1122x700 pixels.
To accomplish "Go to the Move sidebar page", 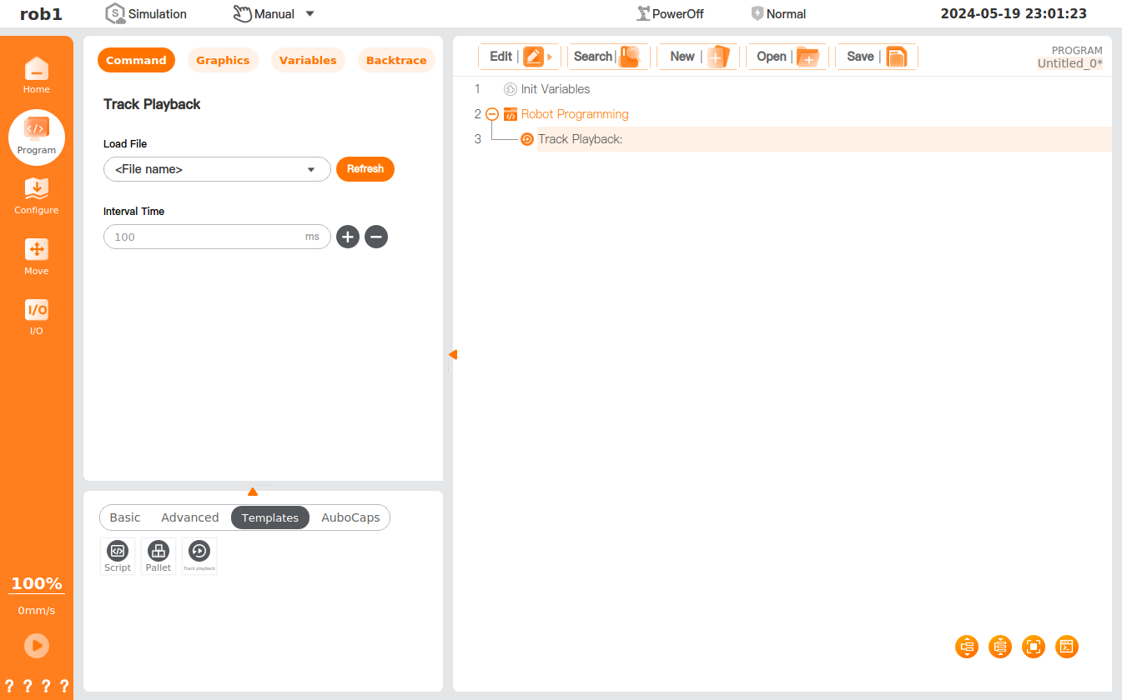I will [x=36, y=257].
